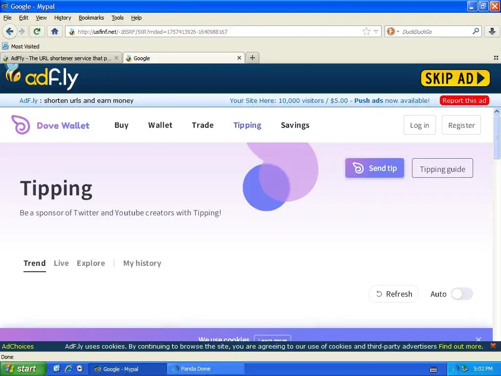Open the Buy navigation item
Image resolution: width=501 pixels, height=376 pixels.
pyautogui.click(x=121, y=125)
